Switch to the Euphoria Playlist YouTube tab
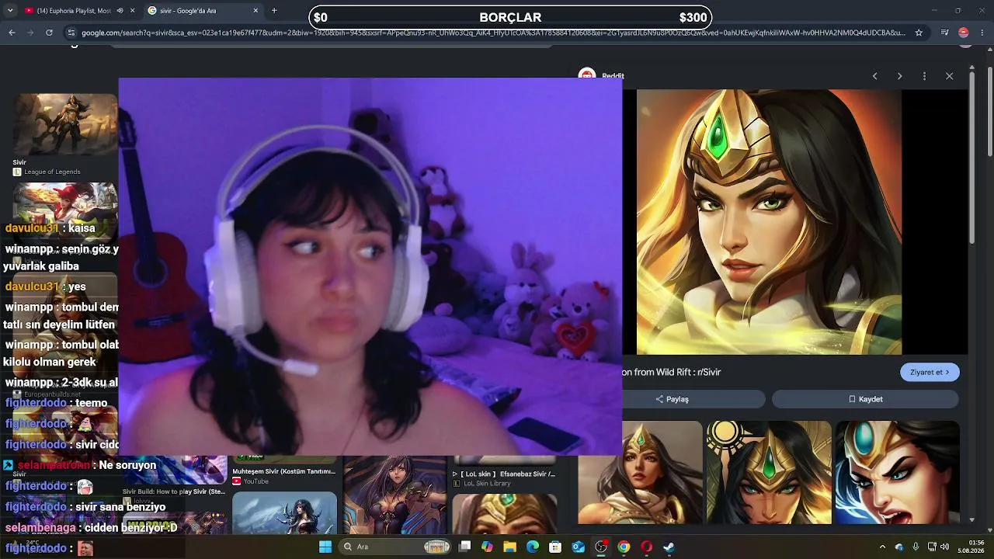Image resolution: width=994 pixels, height=559 pixels. tap(76, 11)
